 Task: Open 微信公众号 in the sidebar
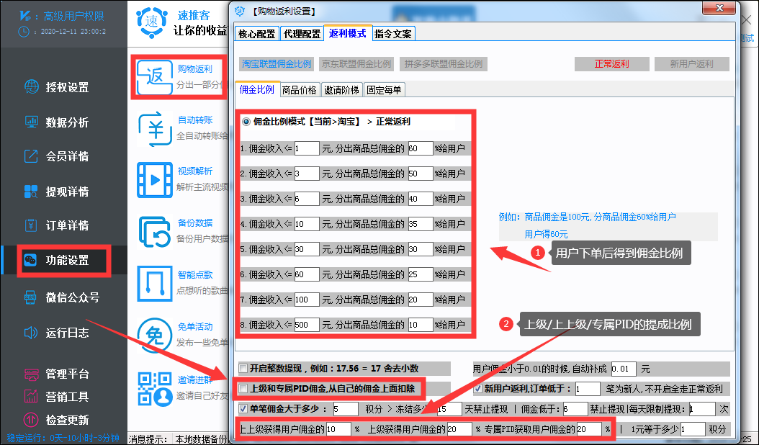coord(61,297)
